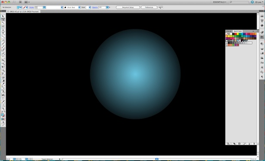
Task: Select the Direct Selection tool
Action: [x=3, y=20]
